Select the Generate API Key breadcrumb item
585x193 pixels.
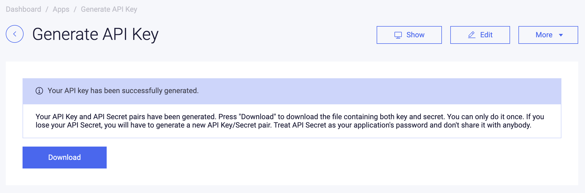click(x=109, y=9)
